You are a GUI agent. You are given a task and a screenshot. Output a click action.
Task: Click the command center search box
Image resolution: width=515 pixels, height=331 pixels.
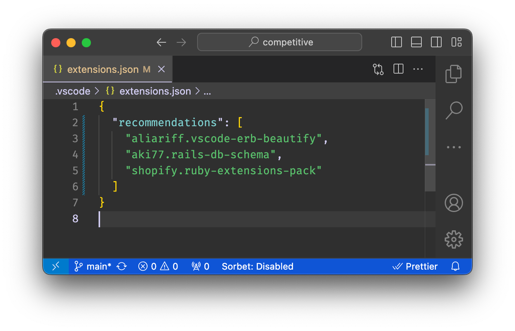pos(279,42)
